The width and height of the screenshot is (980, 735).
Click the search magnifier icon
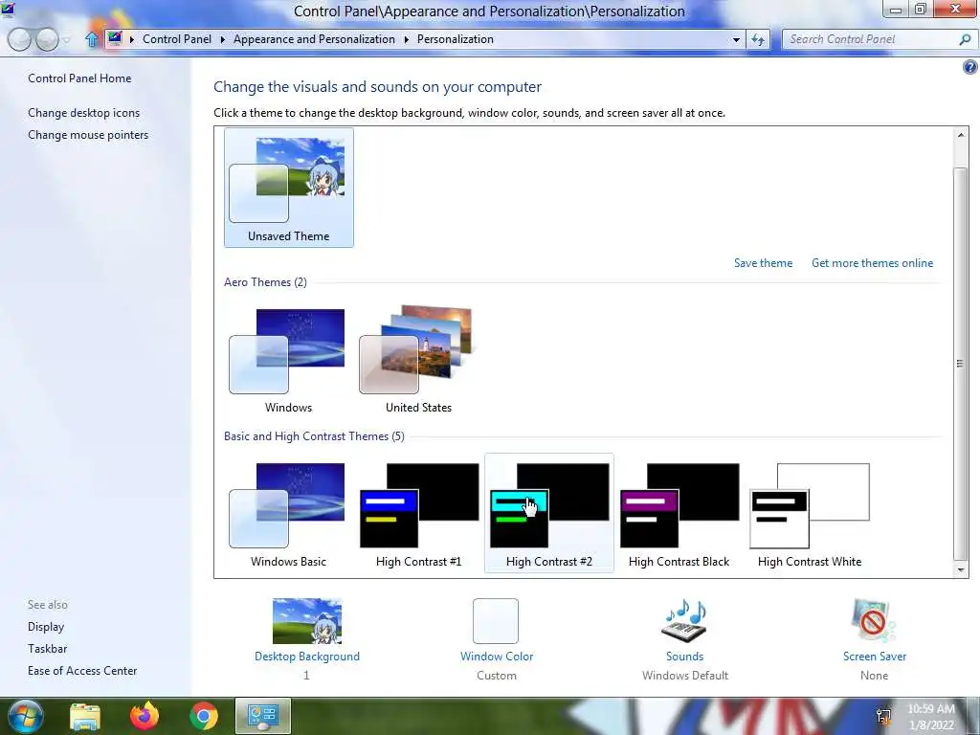(x=965, y=39)
